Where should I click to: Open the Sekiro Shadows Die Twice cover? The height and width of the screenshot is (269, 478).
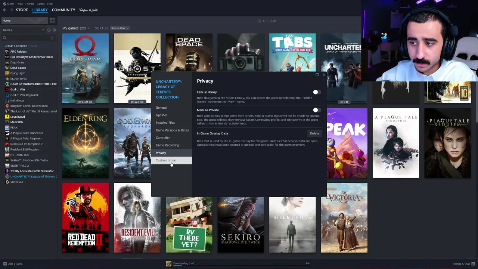[241, 225]
